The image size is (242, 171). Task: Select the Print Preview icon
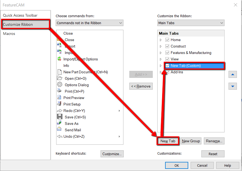[x=60, y=98]
